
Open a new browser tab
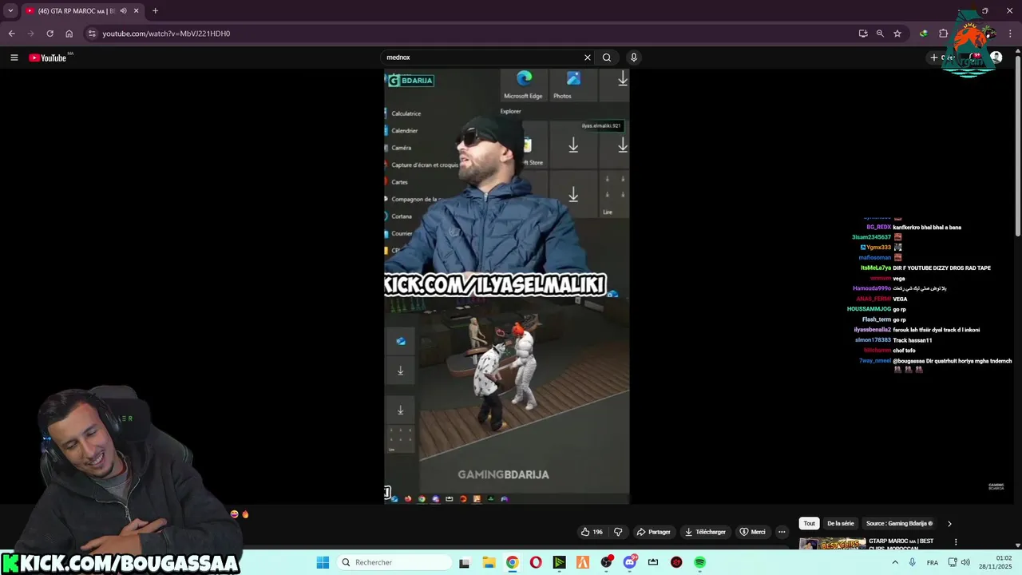coord(155,11)
